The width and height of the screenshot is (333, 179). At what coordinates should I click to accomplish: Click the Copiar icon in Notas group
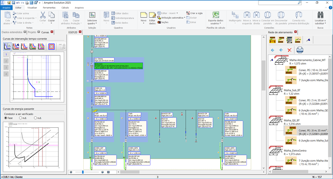tap(51, 15)
